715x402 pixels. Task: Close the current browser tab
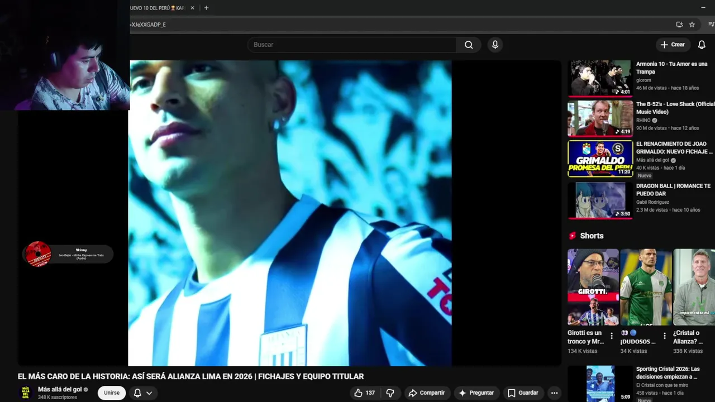(x=193, y=8)
